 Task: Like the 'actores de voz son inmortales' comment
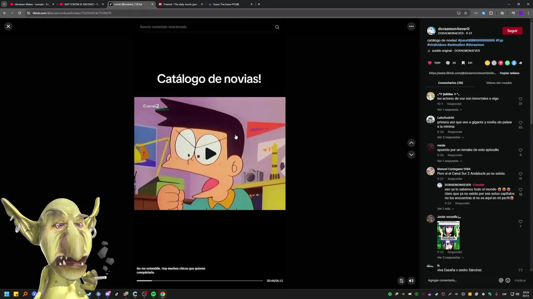point(521,99)
